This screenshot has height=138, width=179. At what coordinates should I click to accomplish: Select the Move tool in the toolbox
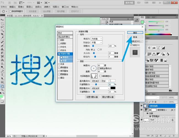point(2,20)
